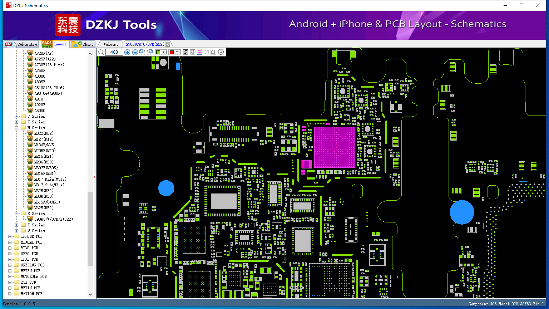The width and height of the screenshot is (549, 309).
Task: Toggle the CR display button
Action: coord(206,52)
